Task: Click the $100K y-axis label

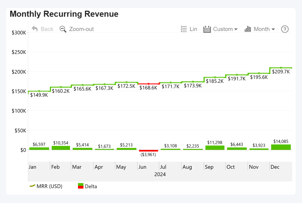Action: (19, 111)
